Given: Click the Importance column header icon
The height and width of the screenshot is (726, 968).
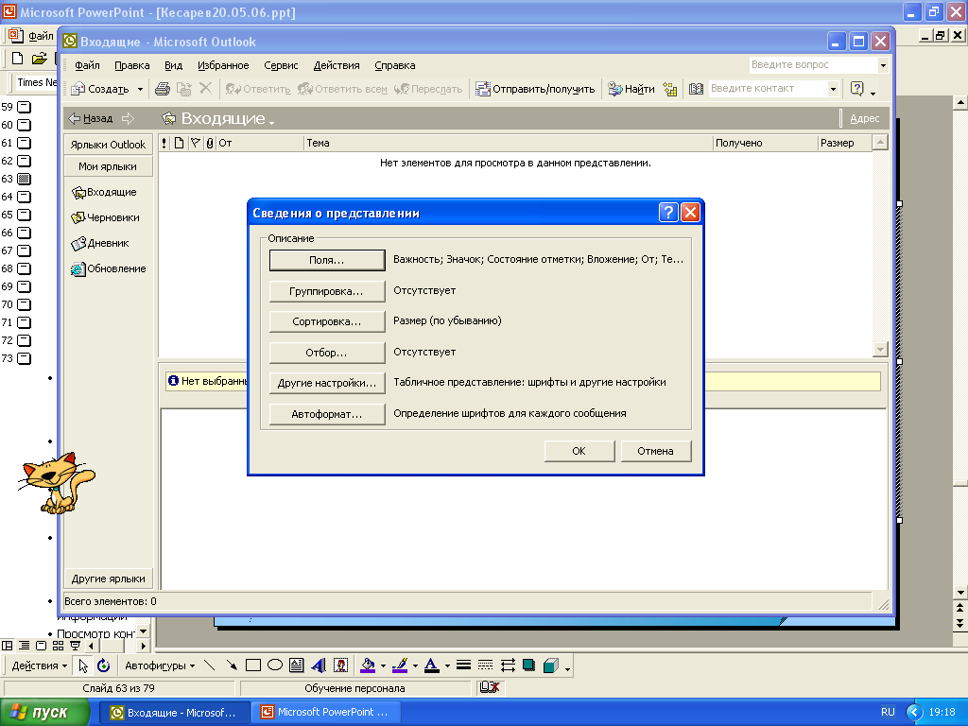Looking at the screenshot, I should tap(164, 144).
